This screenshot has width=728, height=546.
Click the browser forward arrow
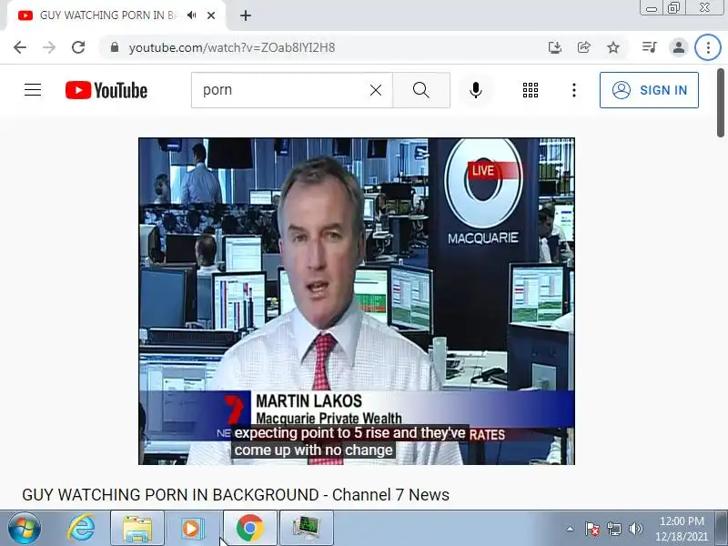[49, 47]
